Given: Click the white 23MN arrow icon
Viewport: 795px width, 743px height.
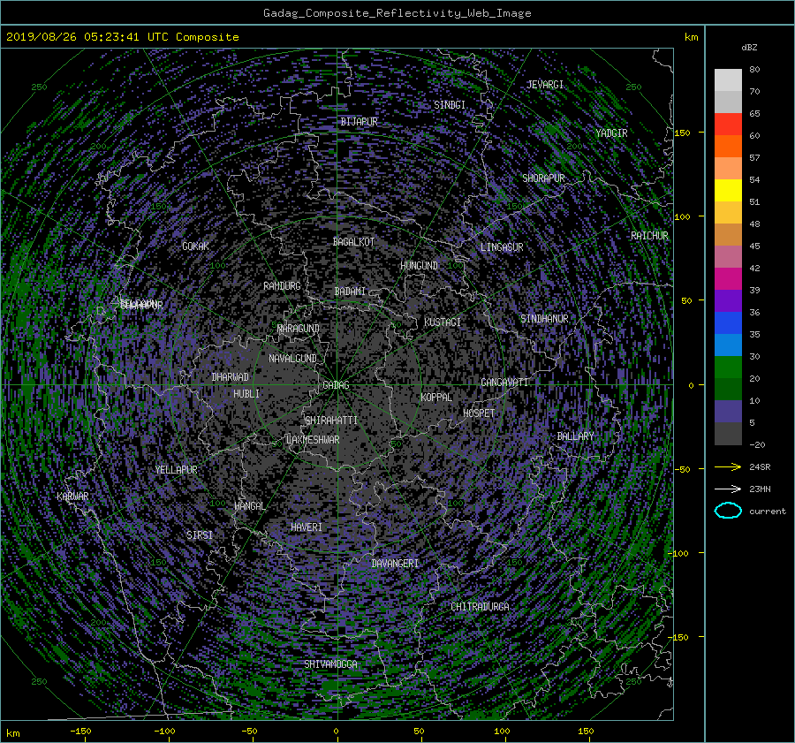Looking at the screenshot, I should [x=728, y=489].
